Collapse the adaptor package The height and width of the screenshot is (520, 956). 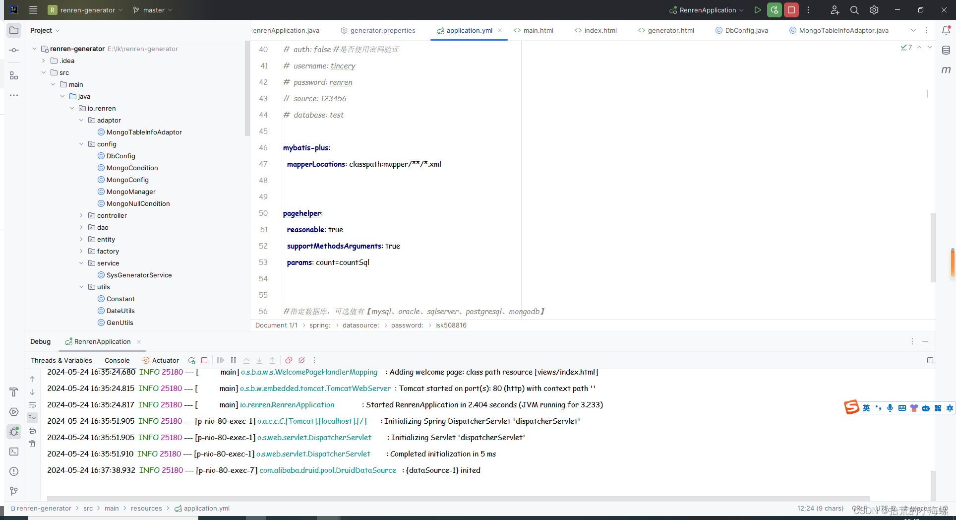[81, 120]
